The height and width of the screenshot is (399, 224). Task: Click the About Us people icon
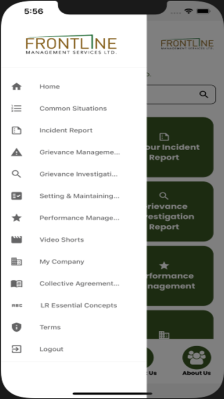click(x=197, y=358)
